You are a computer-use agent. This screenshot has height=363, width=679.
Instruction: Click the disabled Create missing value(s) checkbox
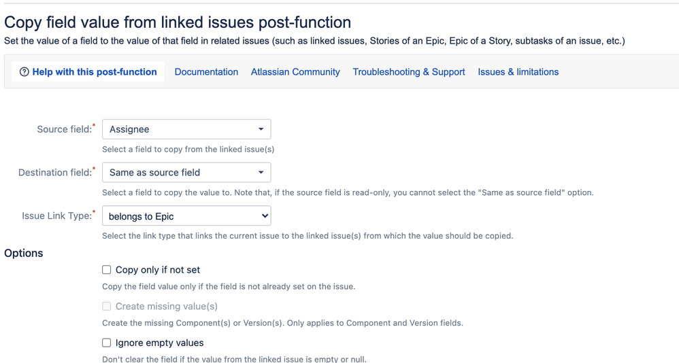107,307
